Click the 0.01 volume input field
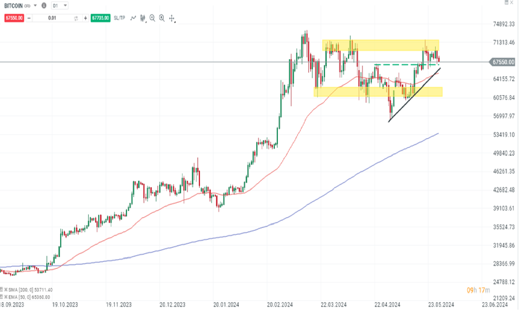Viewport: 529px width, 330px height. click(52, 18)
